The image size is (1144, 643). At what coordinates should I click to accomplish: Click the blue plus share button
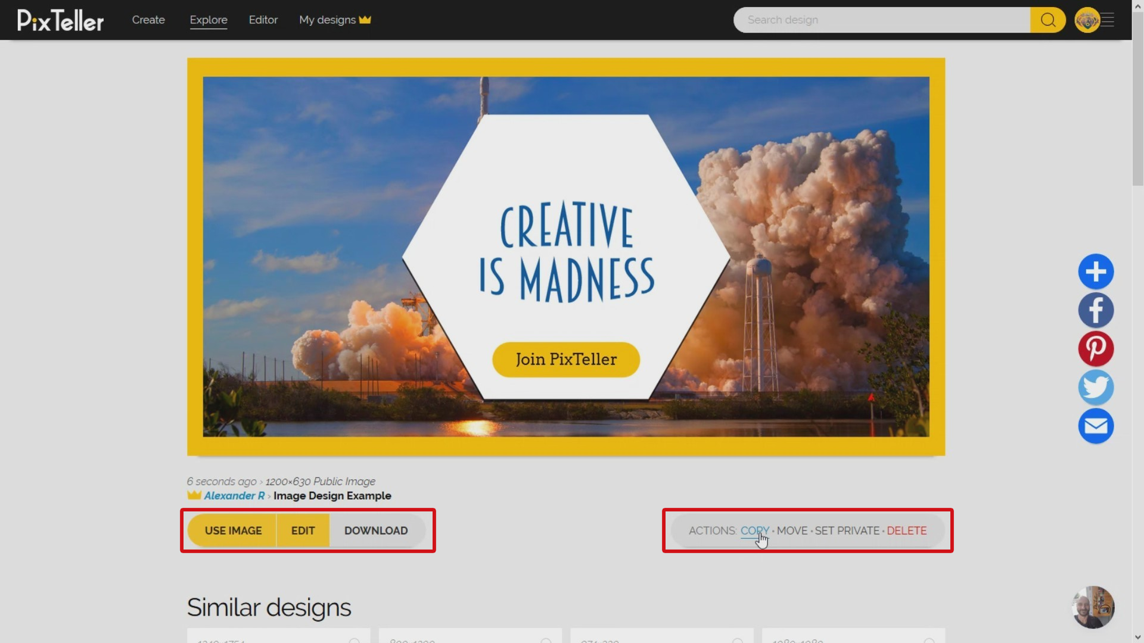tap(1096, 272)
